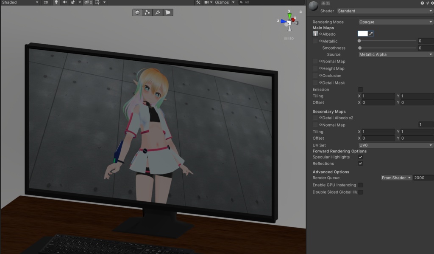Screen dimensions: 434x254
Task: Toggle scene lighting with the lightbulb icon
Action: 56,2
